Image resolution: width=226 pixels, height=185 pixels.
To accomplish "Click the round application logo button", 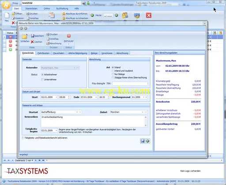I will click(6, 5).
